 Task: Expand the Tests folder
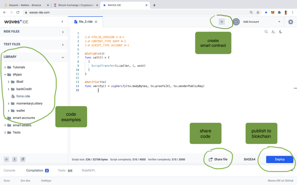tap(5, 132)
